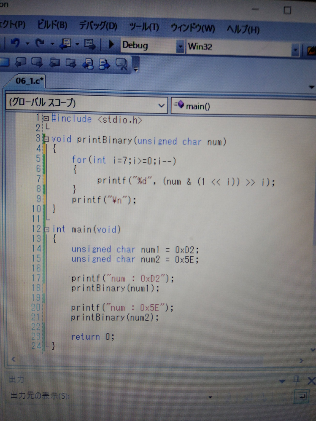The height and width of the screenshot is (421, 316).
Task: Click the 'for(int i=7;i>=0;i--)' line
Action: 124,160
